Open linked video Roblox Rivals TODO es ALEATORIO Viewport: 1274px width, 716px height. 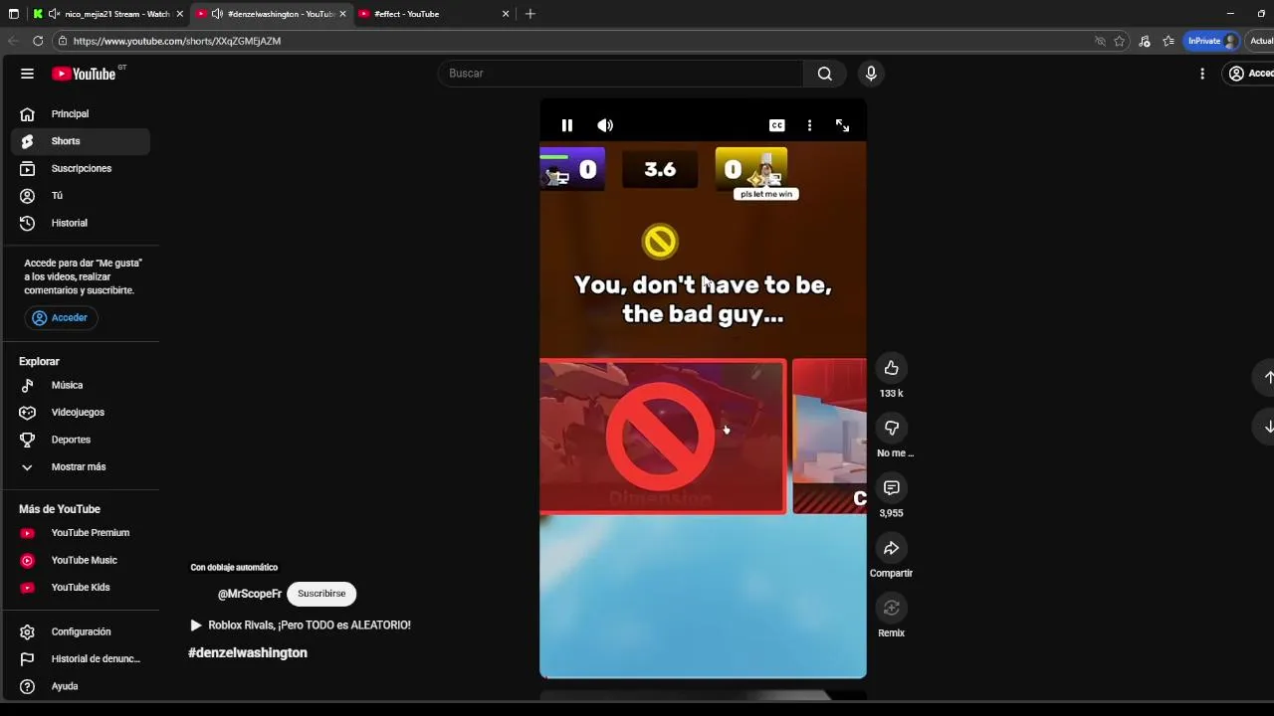[300, 626]
